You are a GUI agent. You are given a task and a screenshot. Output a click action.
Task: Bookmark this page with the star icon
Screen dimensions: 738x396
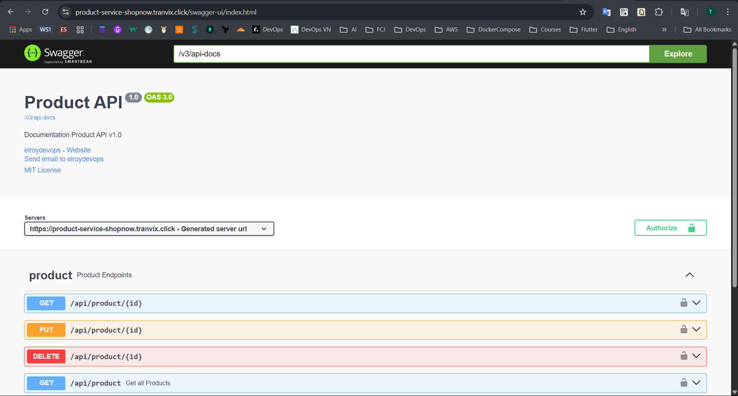point(583,12)
